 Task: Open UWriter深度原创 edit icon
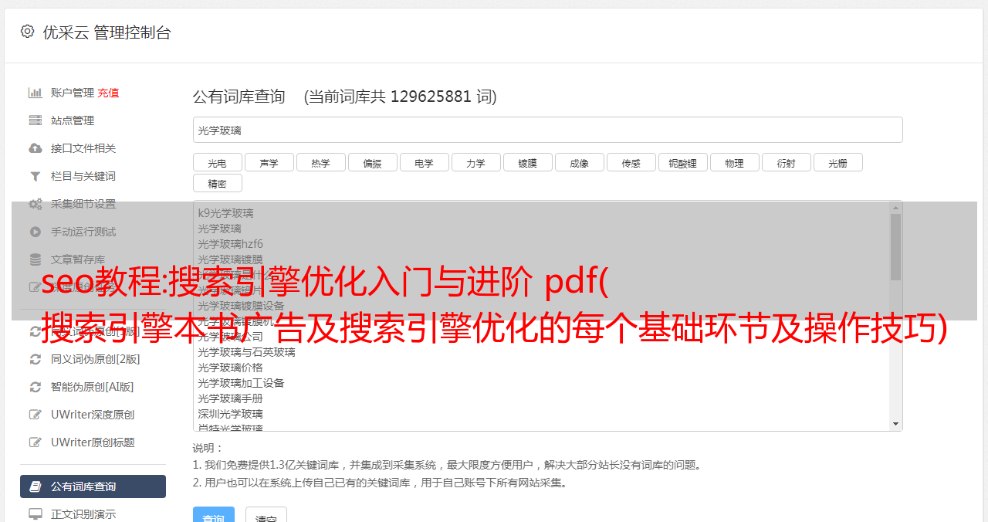click(35, 415)
